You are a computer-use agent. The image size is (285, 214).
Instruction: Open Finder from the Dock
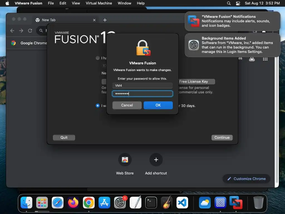[26, 203]
